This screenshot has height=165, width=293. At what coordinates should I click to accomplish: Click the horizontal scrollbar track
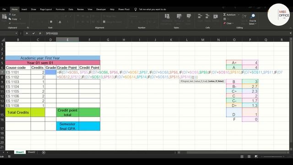(233, 153)
